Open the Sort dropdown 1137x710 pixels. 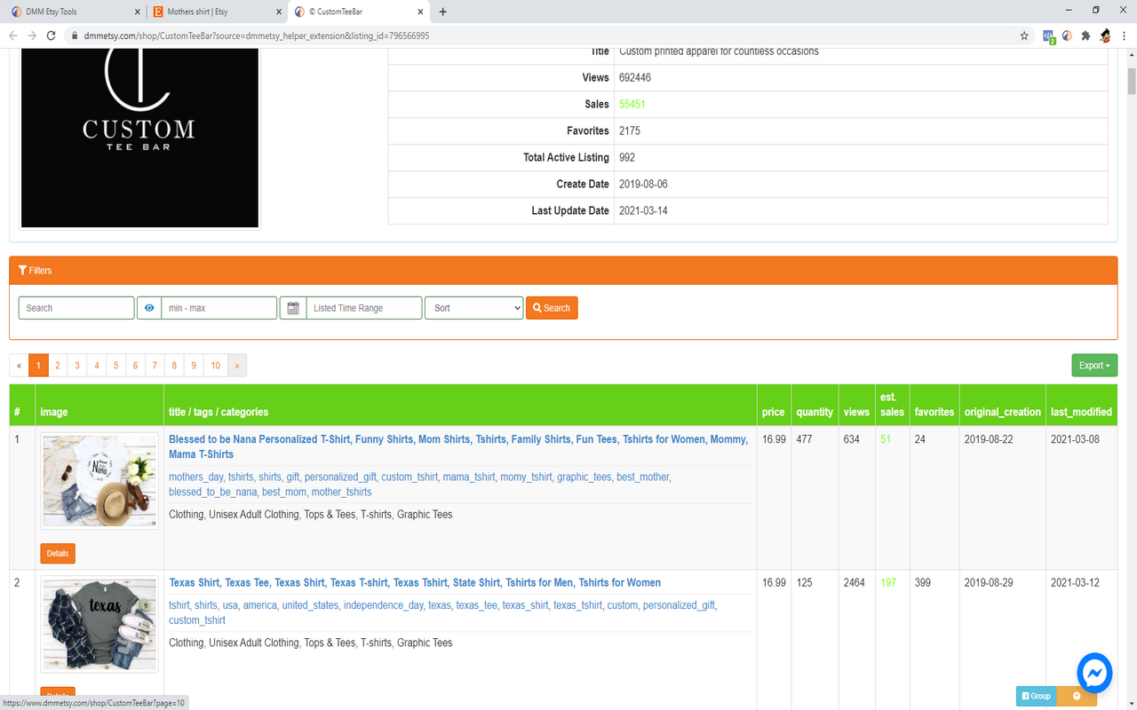click(x=474, y=308)
